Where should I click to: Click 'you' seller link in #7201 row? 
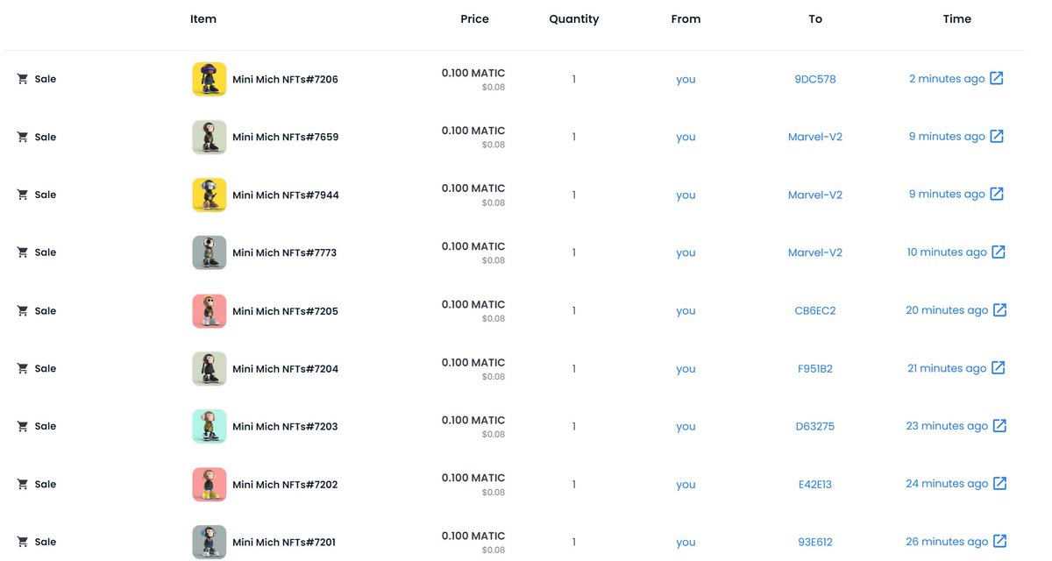point(686,542)
